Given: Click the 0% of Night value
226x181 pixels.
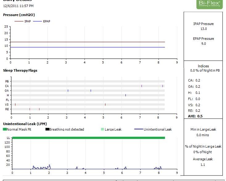Looking at the screenshot, I should (x=203, y=152).
